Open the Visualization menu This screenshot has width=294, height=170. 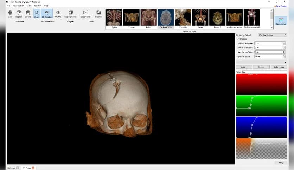[x=18, y=6]
